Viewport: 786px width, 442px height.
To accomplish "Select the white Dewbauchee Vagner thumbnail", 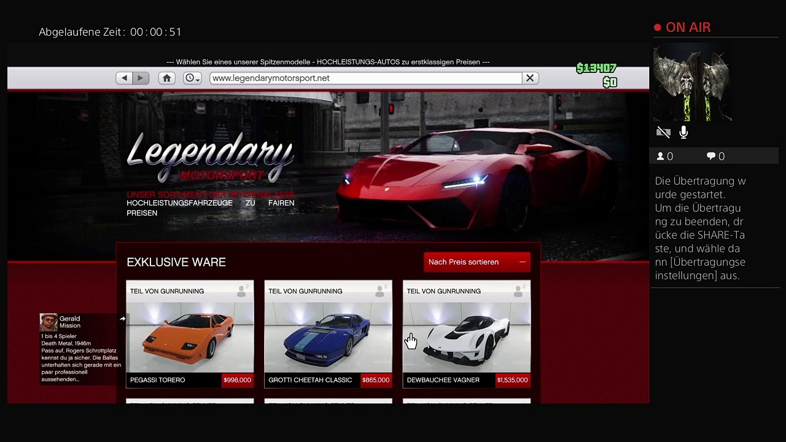I will pos(466,337).
